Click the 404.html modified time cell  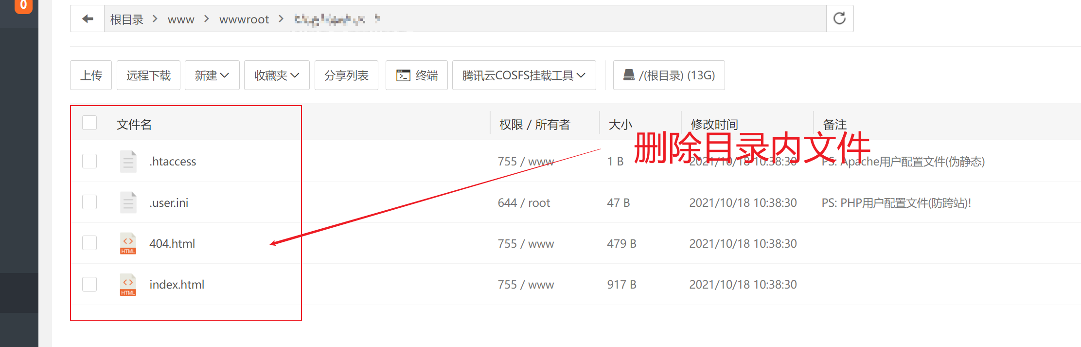(x=743, y=243)
